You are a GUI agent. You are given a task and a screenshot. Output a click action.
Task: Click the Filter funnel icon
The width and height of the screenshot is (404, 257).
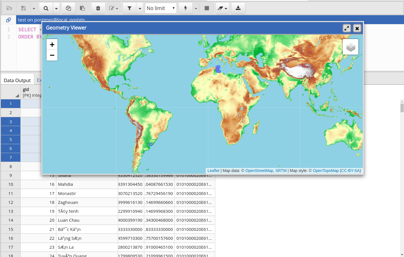[129, 8]
